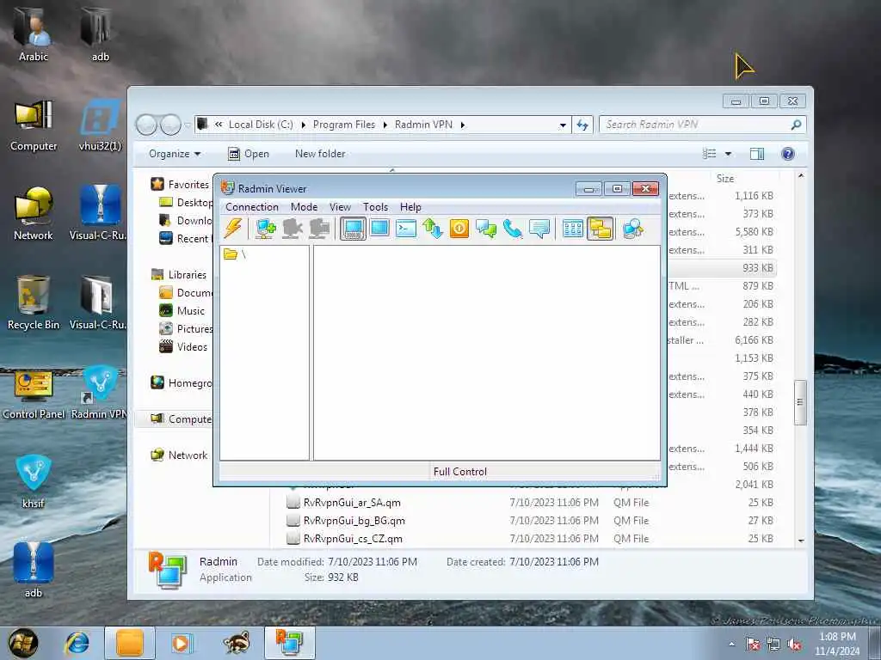Click the lightning bolt Connect To icon
Image resolution: width=881 pixels, height=660 pixels.
tap(232, 229)
